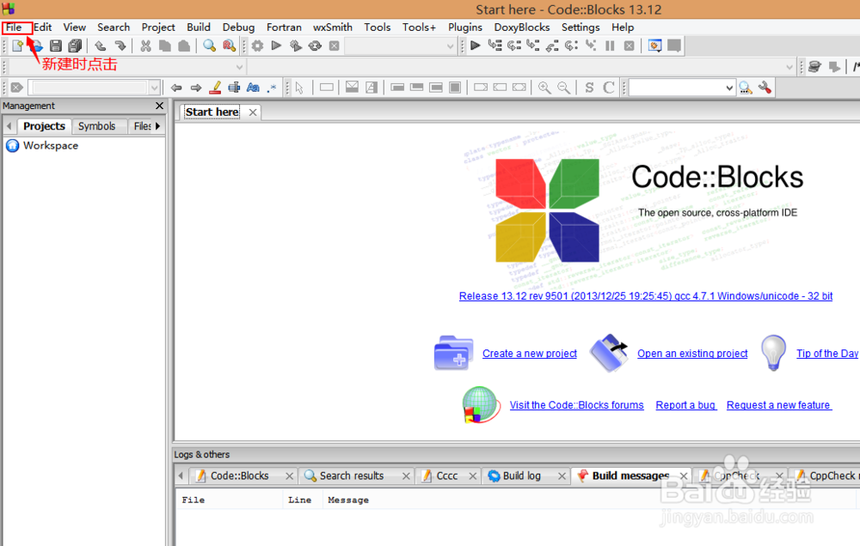Click Visit the Code::Blocks forums link
Viewport: 860px width, 546px height.
point(576,405)
